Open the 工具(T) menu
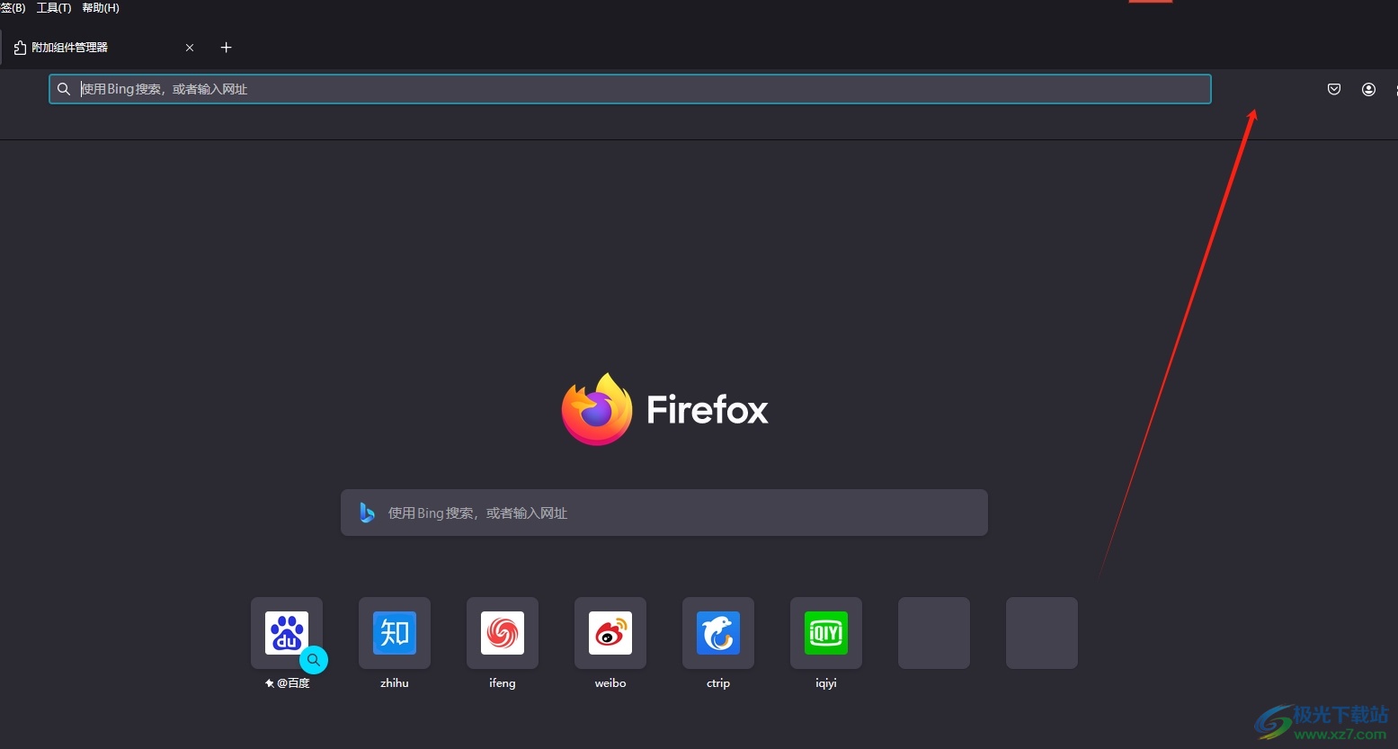Viewport: 1398px width, 749px height. coord(54,8)
